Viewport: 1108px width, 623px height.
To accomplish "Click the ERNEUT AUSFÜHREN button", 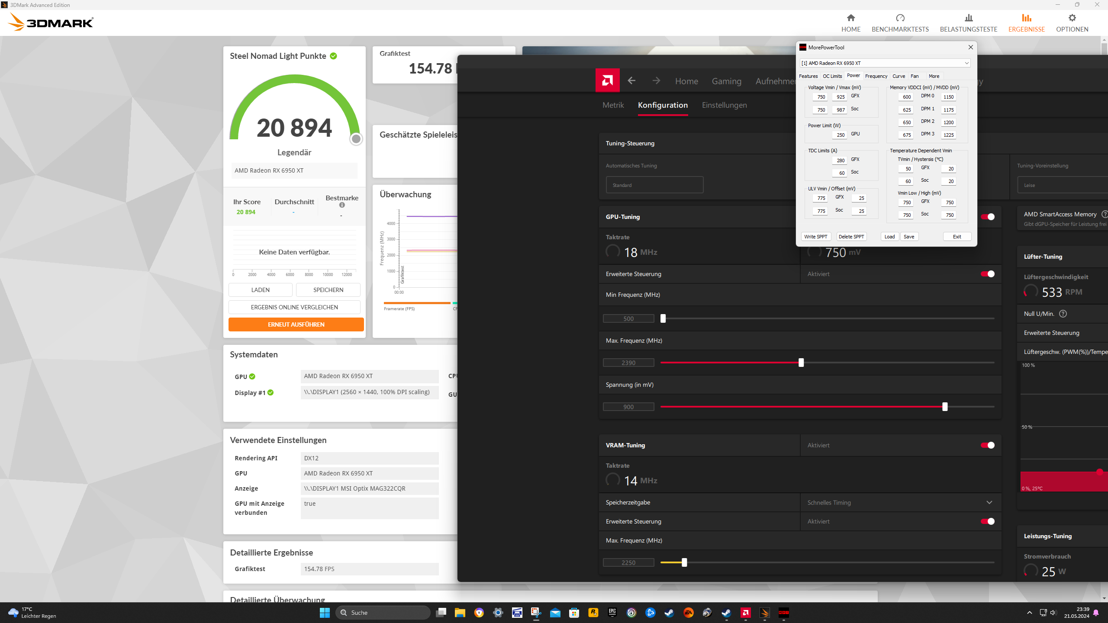I will [x=296, y=324].
